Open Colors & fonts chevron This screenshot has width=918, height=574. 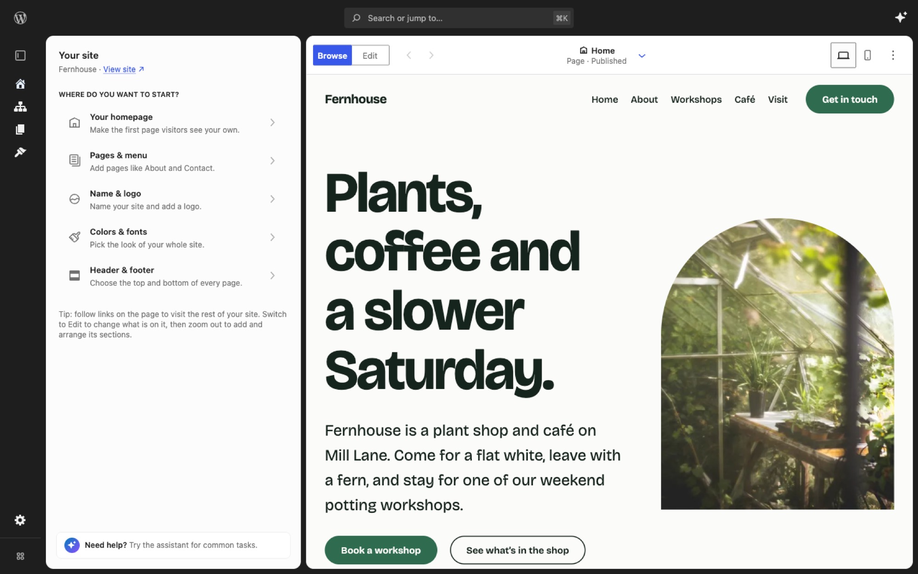[273, 237]
